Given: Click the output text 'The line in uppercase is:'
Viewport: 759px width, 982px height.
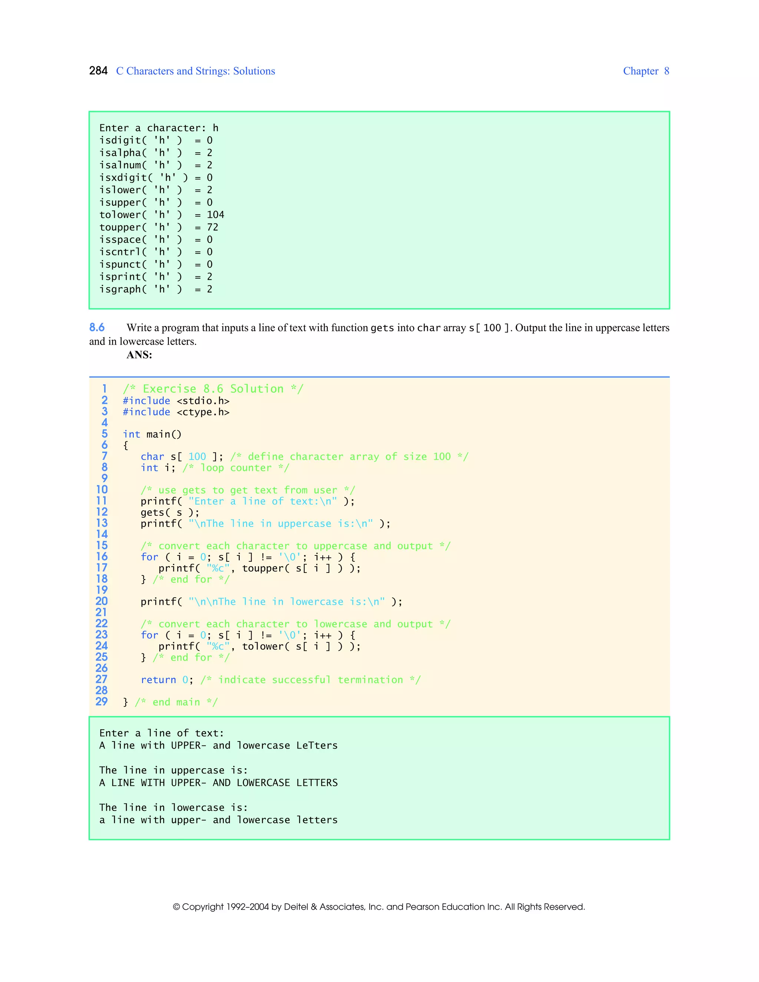Looking at the screenshot, I should coord(173,770).
